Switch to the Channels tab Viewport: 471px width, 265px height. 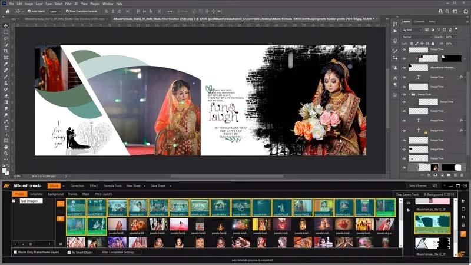click(419, 22)
